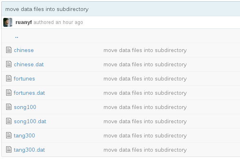Click the file icon next to fortunes
240x159 pixels.
tap(9, 78)
